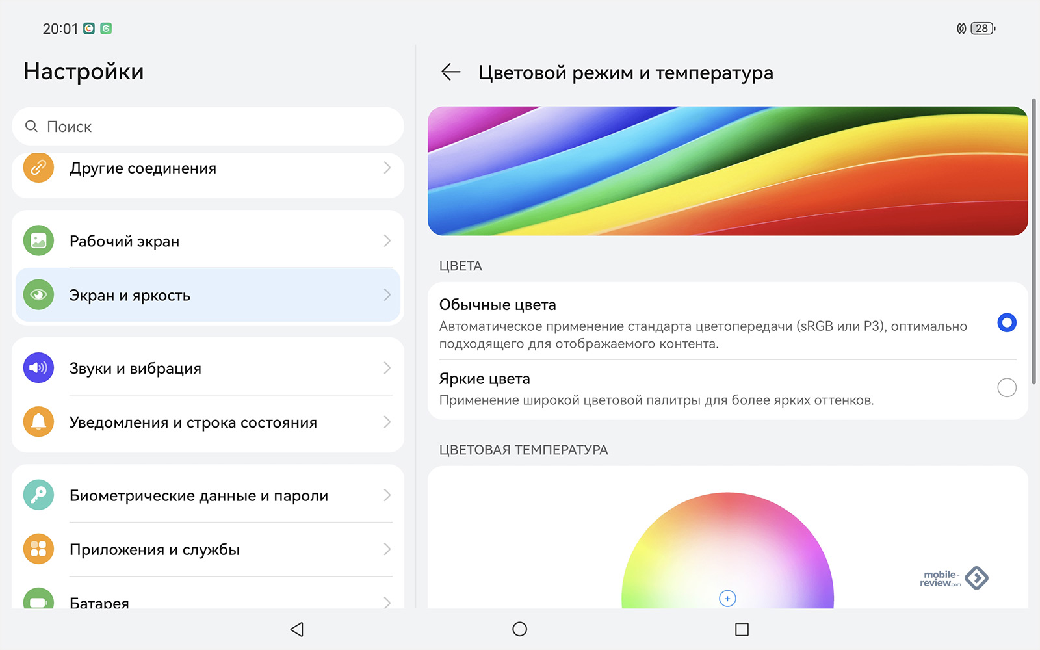This screenshot has height=650, width=1040.
Task: Tap the teal key icon for biometrics
Action: pyautogui.click(x=38, y=495)
